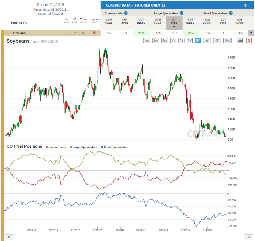Screen dimensions: 255x241
Task: Sort by Commercials COT EXTR column
Action: [125, 22]
